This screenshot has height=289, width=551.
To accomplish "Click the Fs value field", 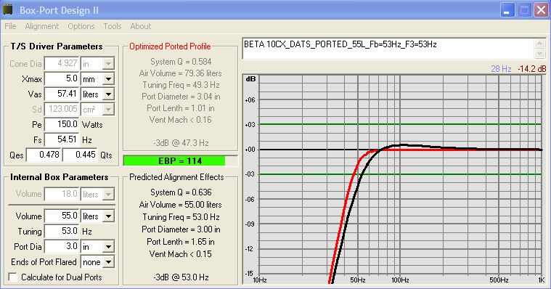I will click(x=62, y=140).
